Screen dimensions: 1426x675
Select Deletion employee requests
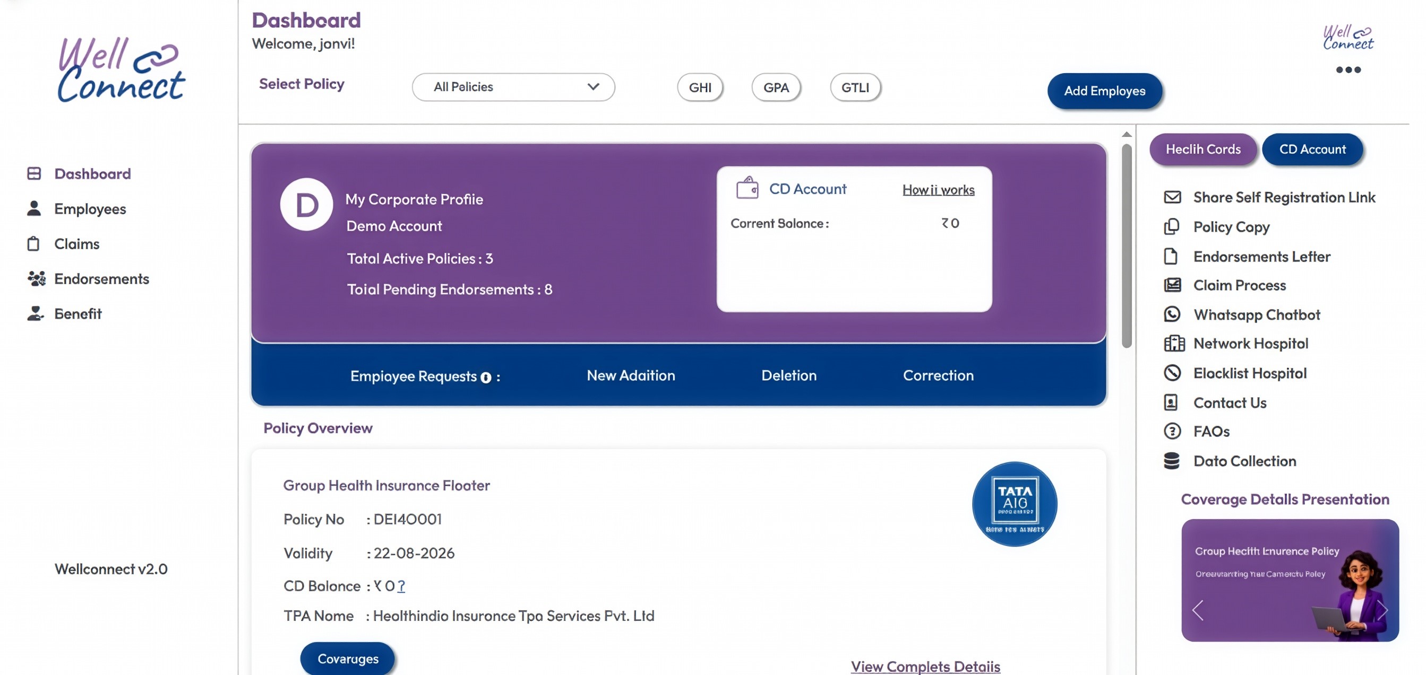pyautogui.click(x=789, y=375)
